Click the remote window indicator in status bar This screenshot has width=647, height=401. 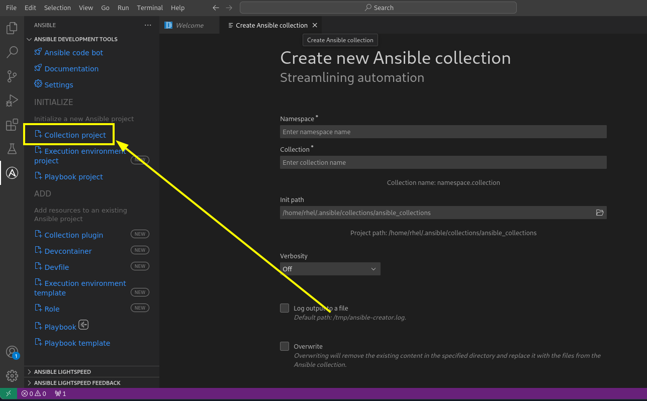[9, 393]
